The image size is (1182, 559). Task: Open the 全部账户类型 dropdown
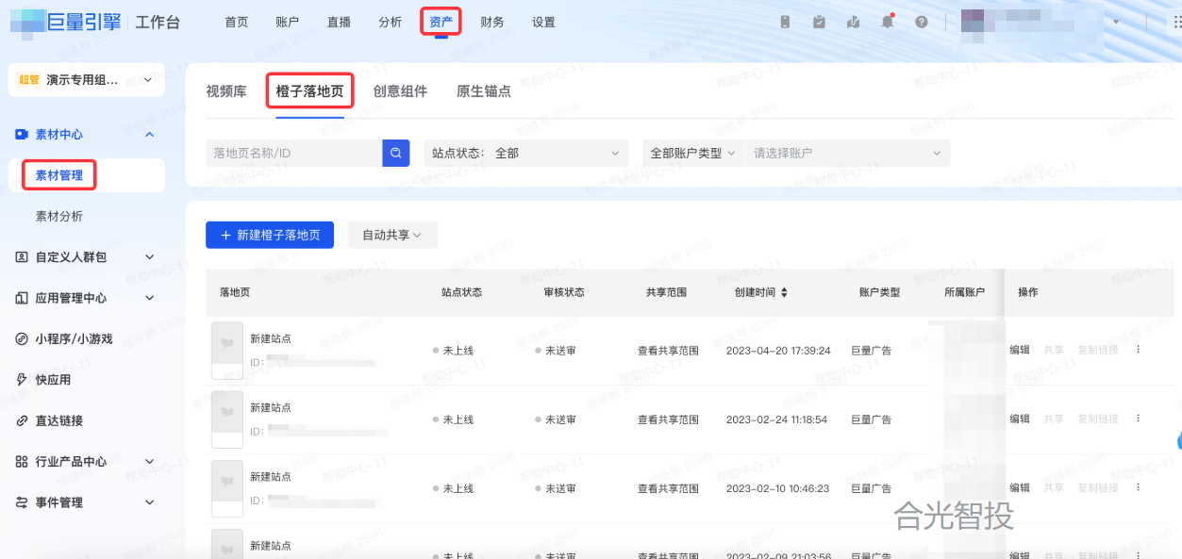(x=693, y=153)
